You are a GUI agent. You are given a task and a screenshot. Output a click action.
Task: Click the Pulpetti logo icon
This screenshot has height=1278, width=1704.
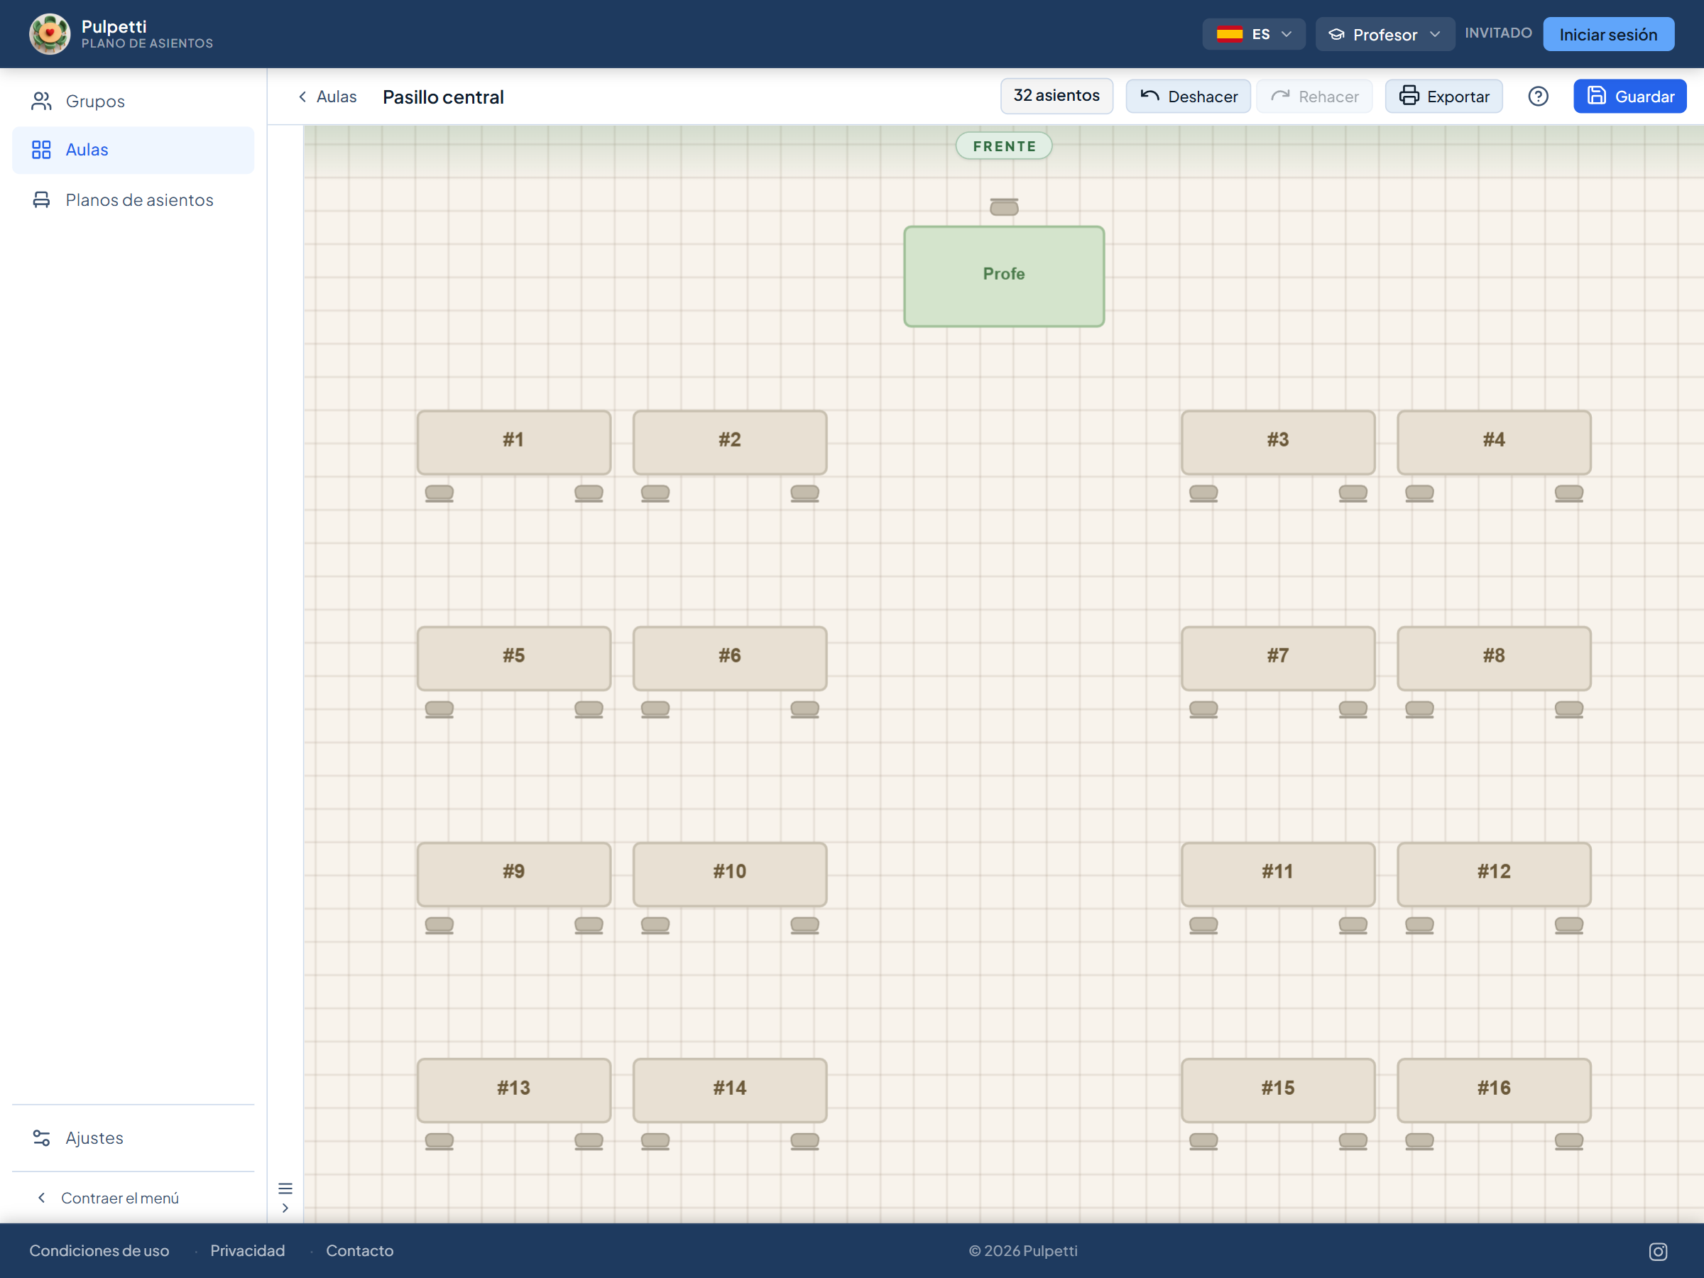[50, 34]
